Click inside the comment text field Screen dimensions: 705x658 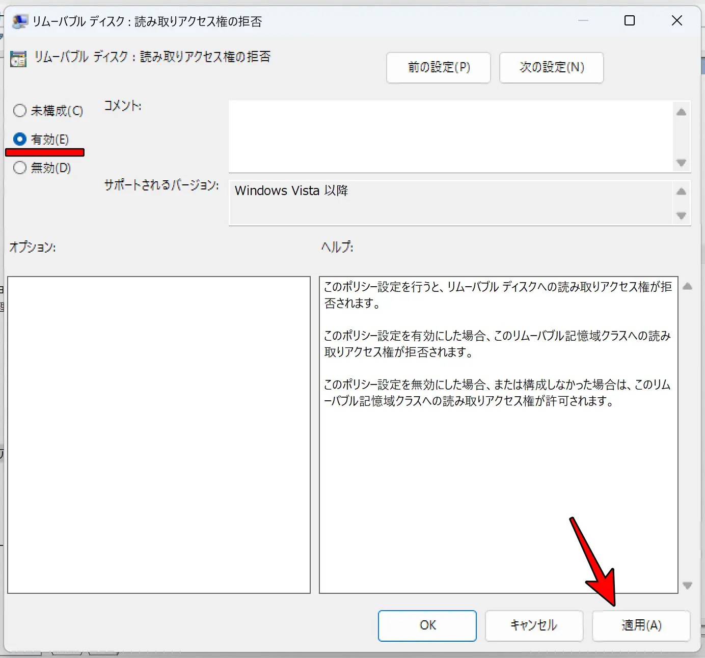coord(450,136)
